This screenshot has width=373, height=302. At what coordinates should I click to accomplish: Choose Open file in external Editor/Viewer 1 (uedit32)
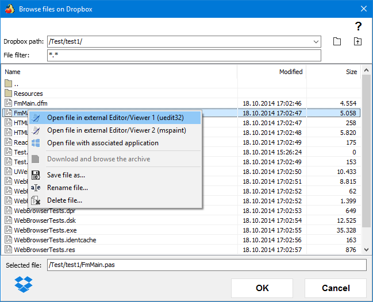[108, 118]
